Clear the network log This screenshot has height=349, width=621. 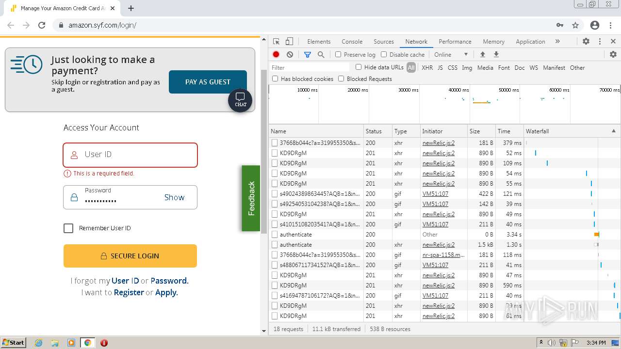tap(290, 55)
